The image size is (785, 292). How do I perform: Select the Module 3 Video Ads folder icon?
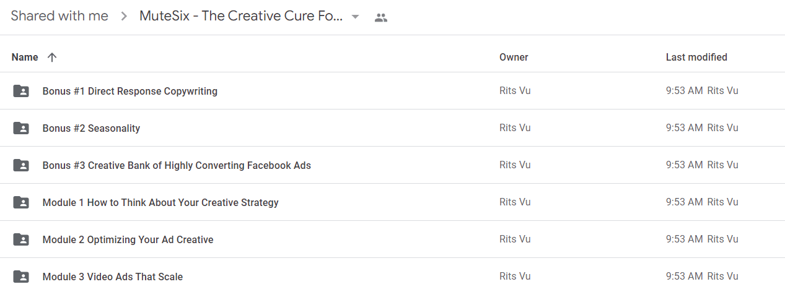click(x=21, y=277)
